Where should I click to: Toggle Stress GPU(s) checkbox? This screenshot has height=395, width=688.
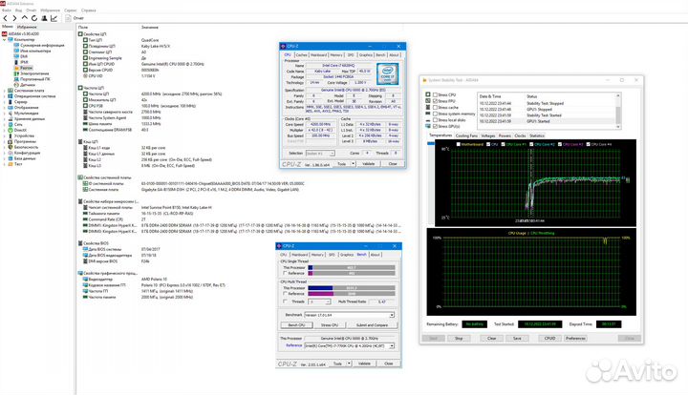coord(436,126)
